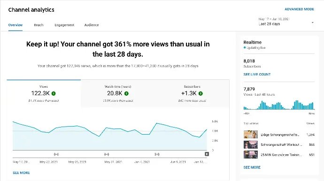Click the blue Updating live status dot
The height and width of the screenshot is (181, 324).
pyautogui.click(x=245, y=48)
